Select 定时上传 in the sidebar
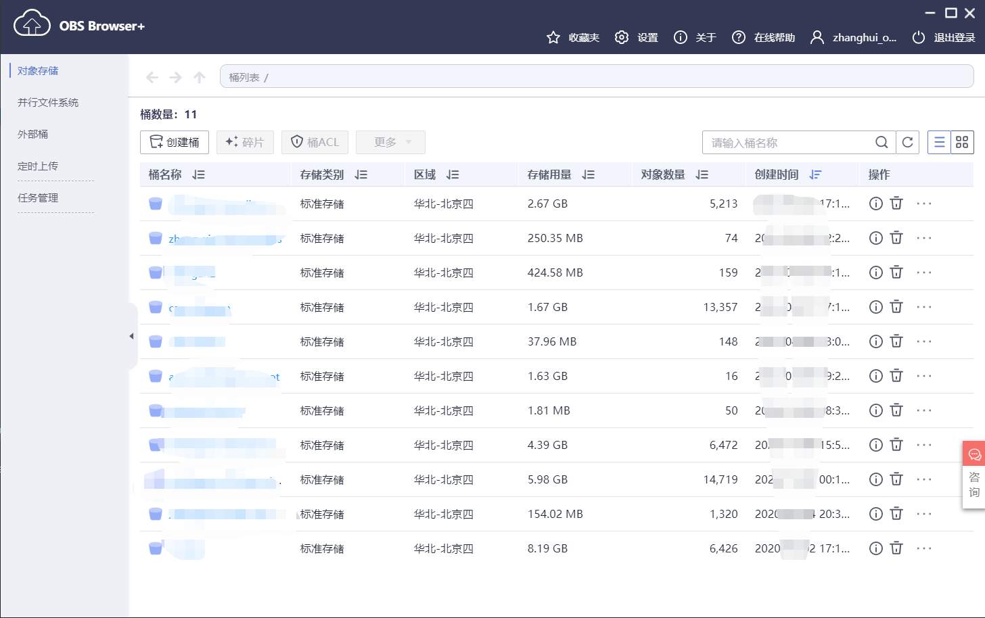 [38, 166]
